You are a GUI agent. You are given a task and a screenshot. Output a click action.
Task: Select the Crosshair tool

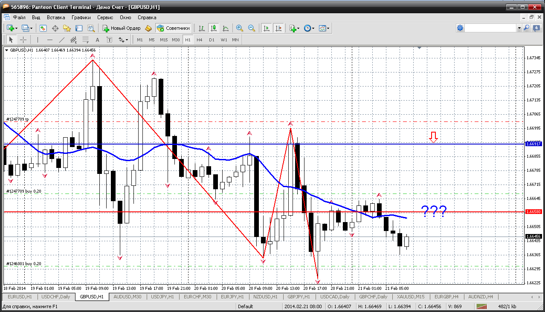[x=23, y=40]
